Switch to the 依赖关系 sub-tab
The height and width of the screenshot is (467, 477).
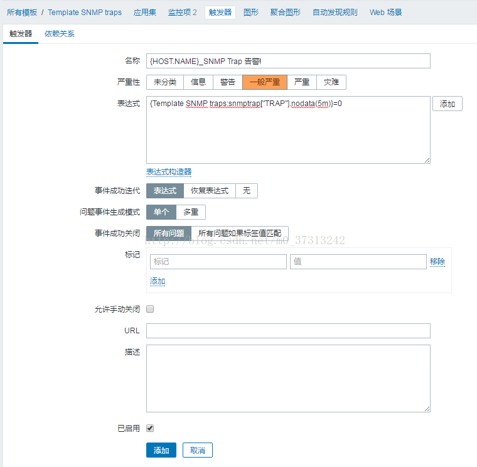click(x=60, y=34)
